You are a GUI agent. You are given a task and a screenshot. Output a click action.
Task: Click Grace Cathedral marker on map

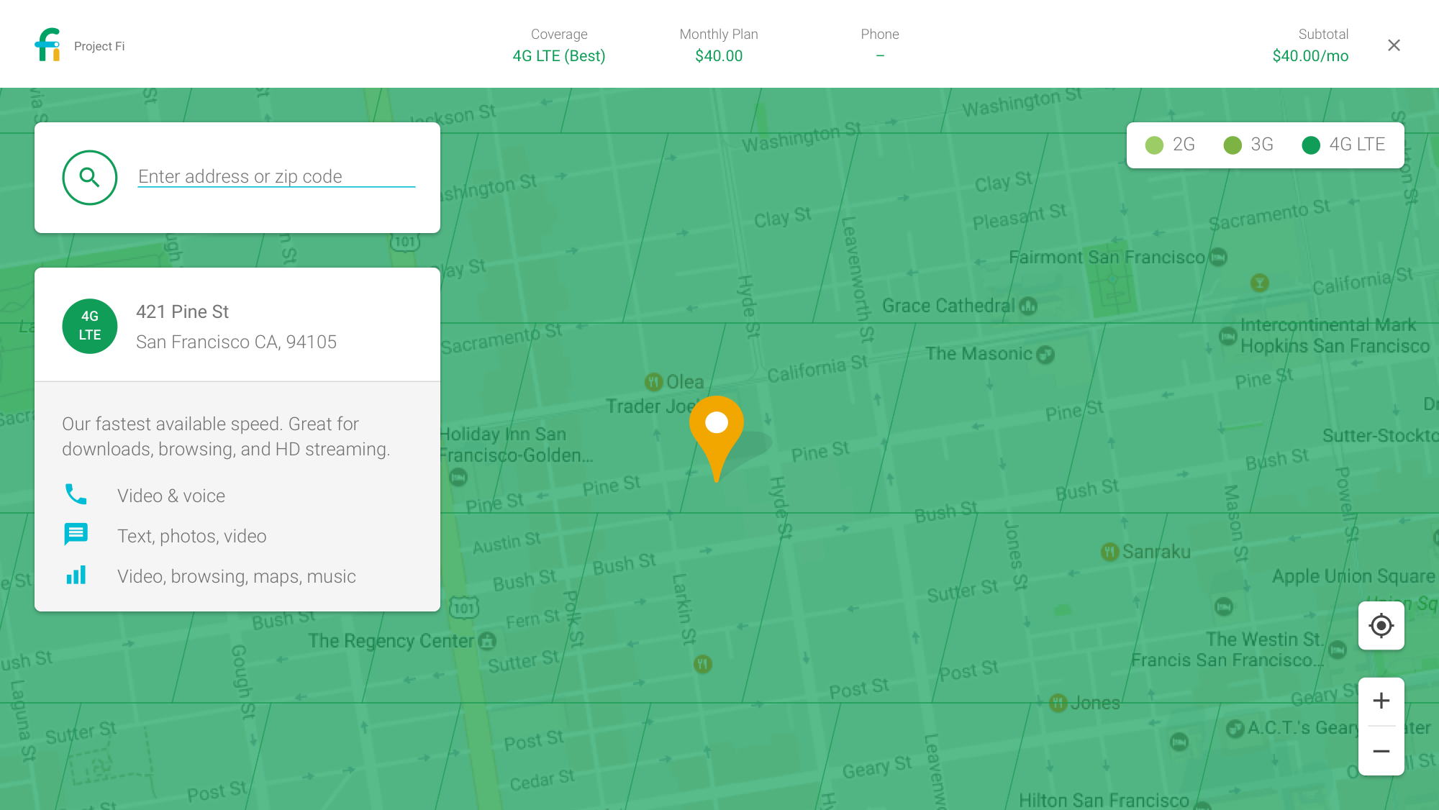(x=1028, y=306)
